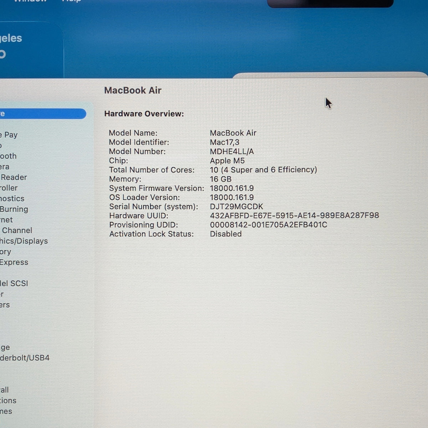The width and height of the screenshot is (428, 428).
Task: Open the Locations sidebar entry
Action: coord(8,401)
